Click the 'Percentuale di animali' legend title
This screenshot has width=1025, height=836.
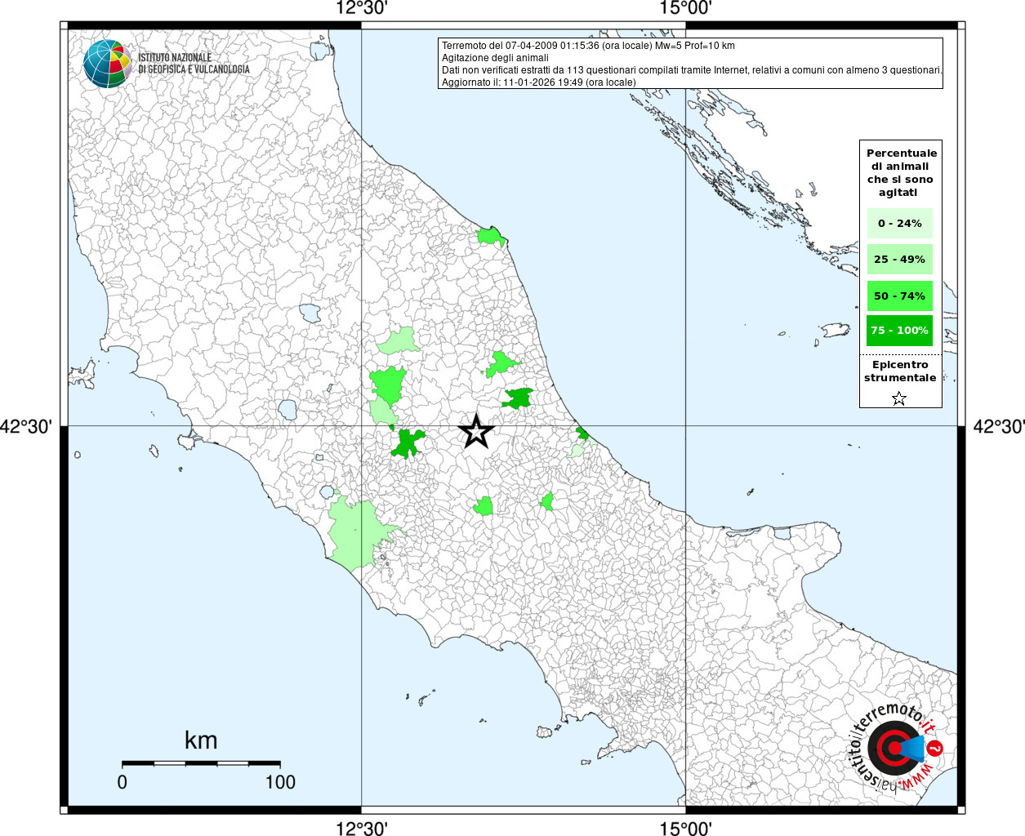pyautogui.click(x=901, y=172)
